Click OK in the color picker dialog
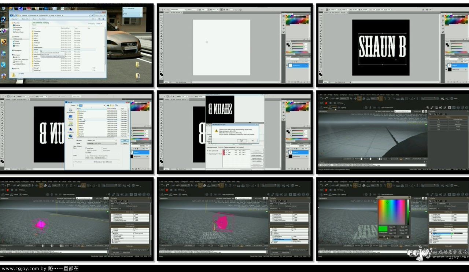 (384, 237)
